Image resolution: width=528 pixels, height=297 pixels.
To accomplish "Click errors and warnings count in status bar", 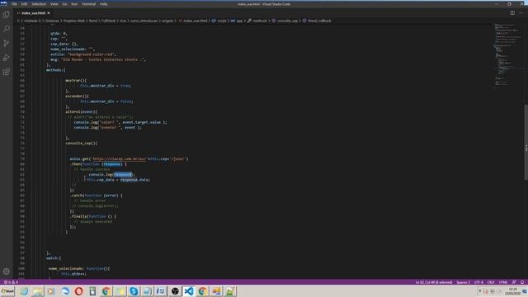I will [11, 282].
